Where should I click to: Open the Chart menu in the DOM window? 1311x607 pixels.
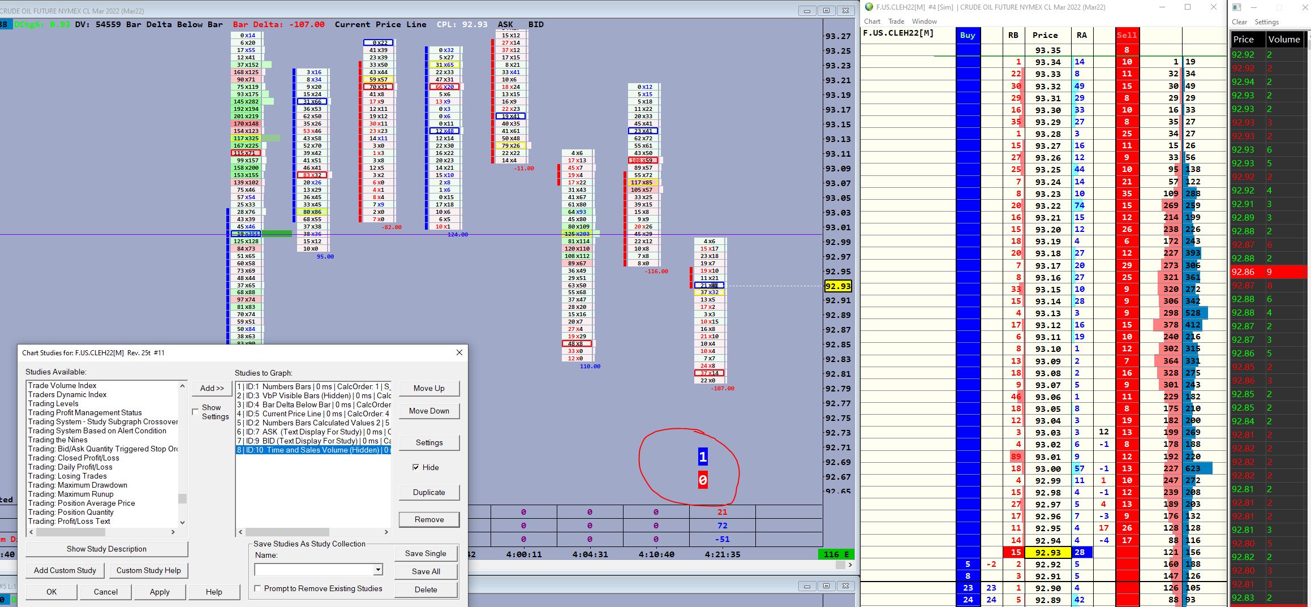pyautogui.click(x=872, y=21)
